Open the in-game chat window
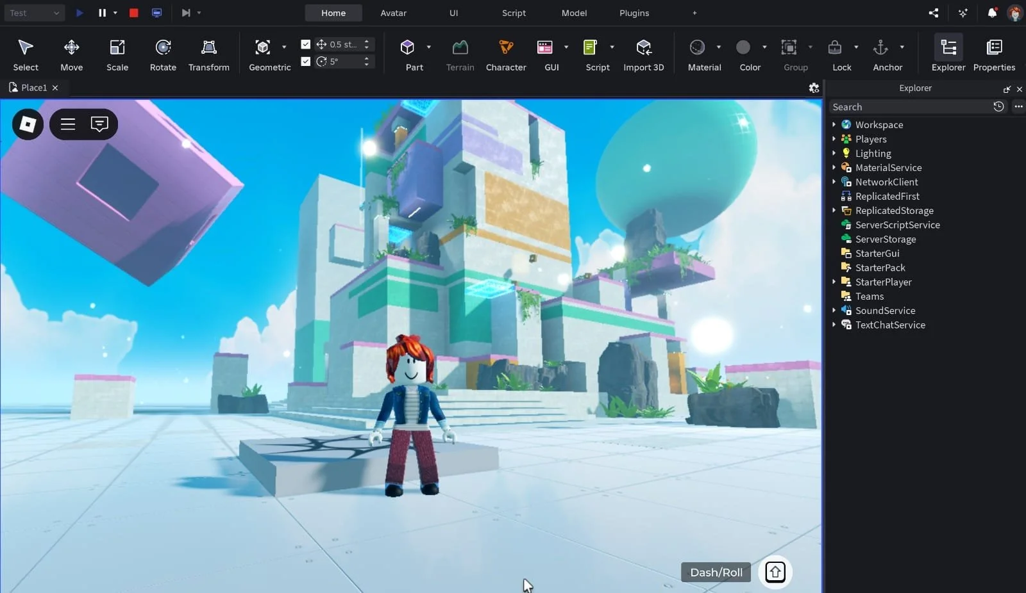The width and height of the screenshot is (1026, 593). pos(99,124)
